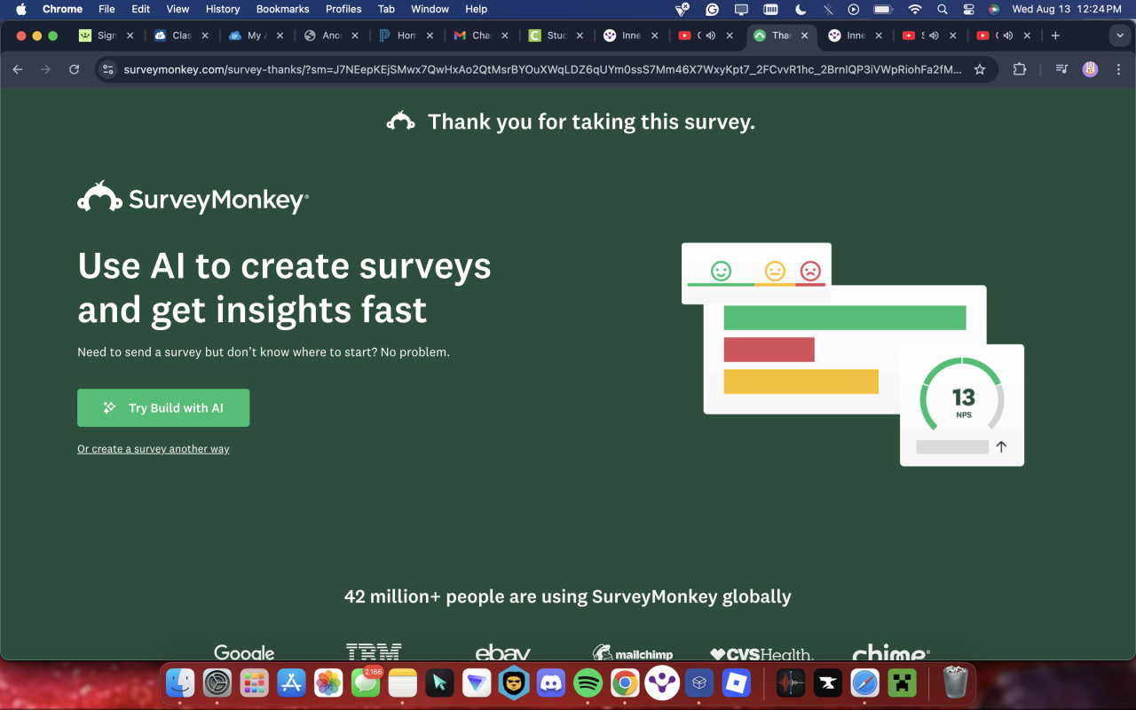Screen dimensions: 1136x710
Task: Click 'Thank you for taking this survey.' text
Action: point(591,122)
